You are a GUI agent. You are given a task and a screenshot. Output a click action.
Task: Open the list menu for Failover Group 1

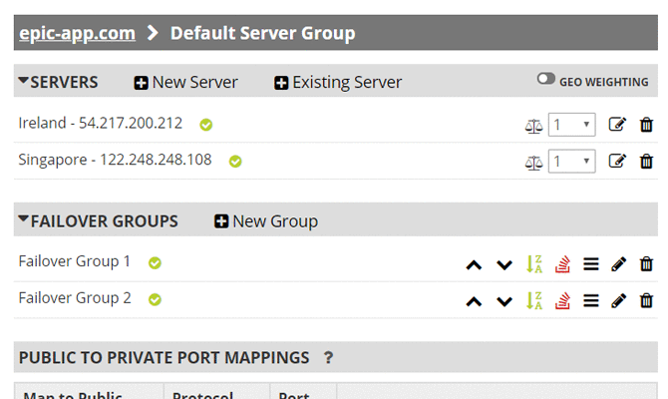(x=590, y=264)
